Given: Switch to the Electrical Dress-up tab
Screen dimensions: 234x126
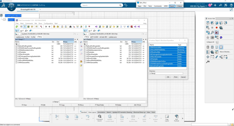Looking at the screenshot, I should tap(140, 112).
